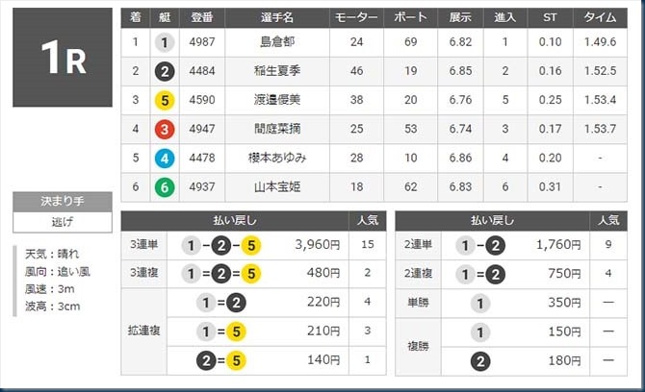Click the 逃げ winning technique box
The image size is (645, 392).
coord(63,222)
